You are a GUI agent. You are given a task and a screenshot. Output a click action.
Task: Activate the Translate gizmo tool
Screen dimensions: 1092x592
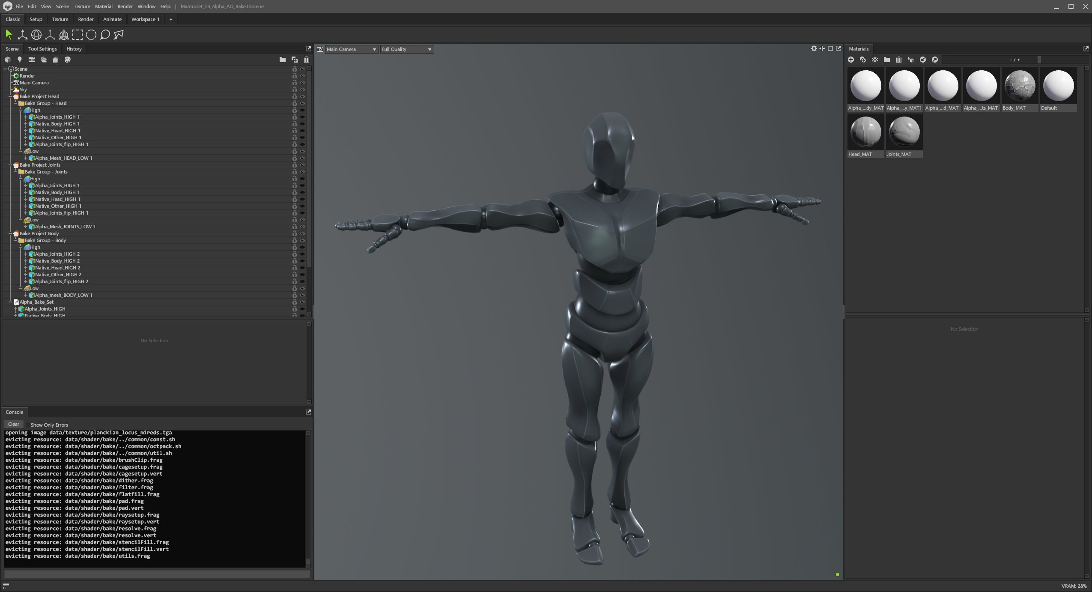pos(22,35)
